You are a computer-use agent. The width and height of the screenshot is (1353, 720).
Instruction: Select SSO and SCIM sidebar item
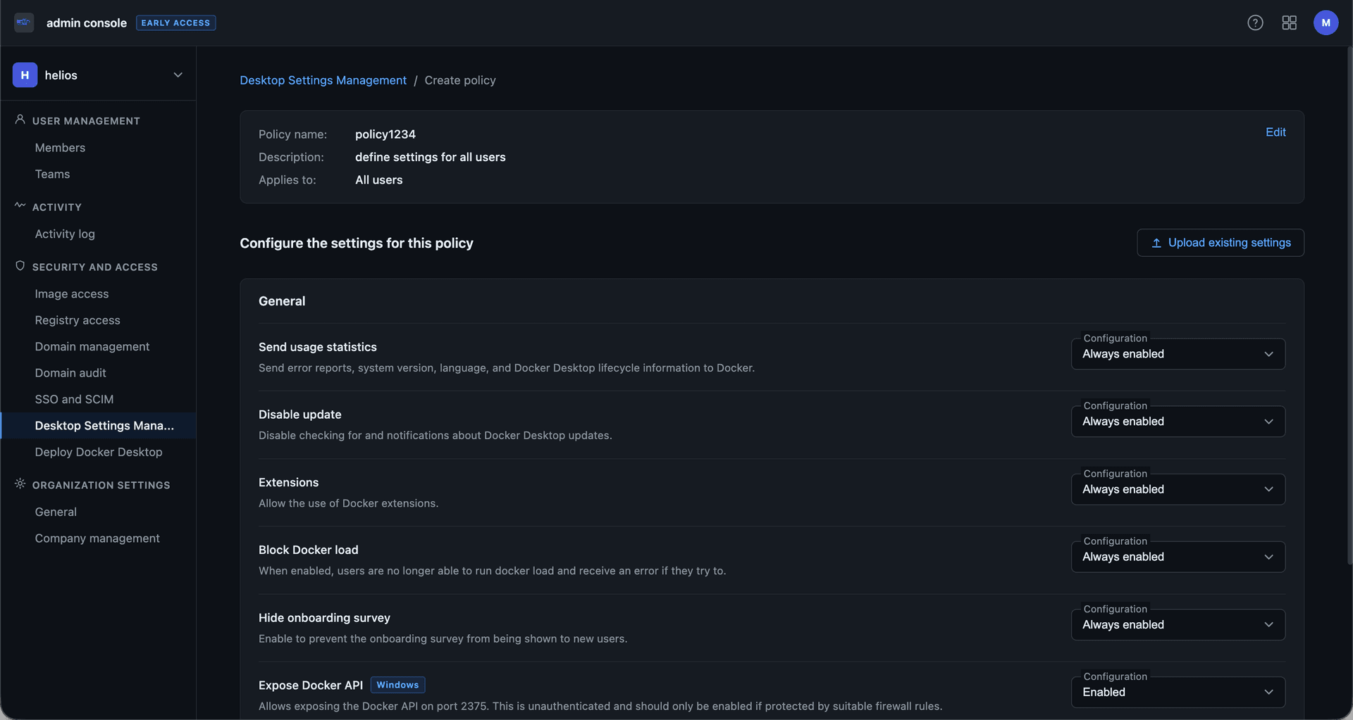click(74, 399)
